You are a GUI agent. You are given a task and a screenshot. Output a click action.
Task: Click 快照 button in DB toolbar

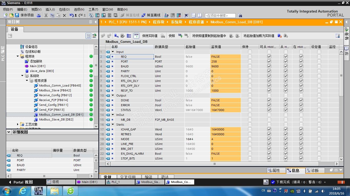172,36
